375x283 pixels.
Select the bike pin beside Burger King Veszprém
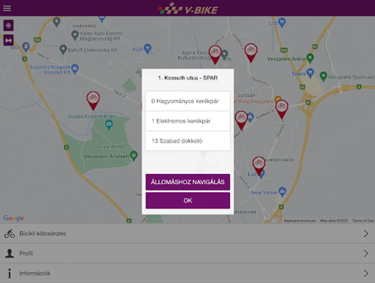[281, 109]
